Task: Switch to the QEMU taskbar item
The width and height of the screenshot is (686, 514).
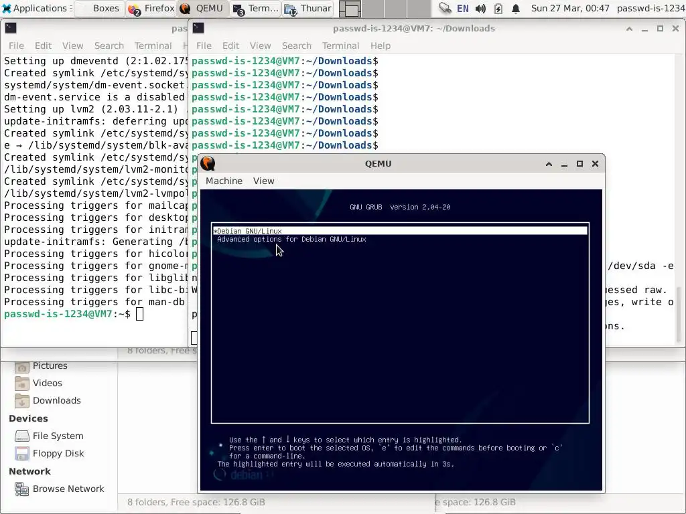Action: (203, 8)
